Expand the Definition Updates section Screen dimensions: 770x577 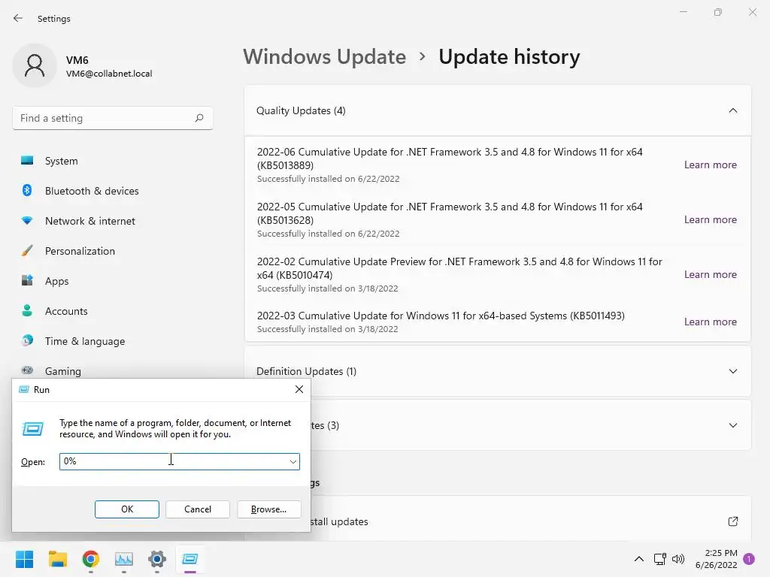point(732,371)
